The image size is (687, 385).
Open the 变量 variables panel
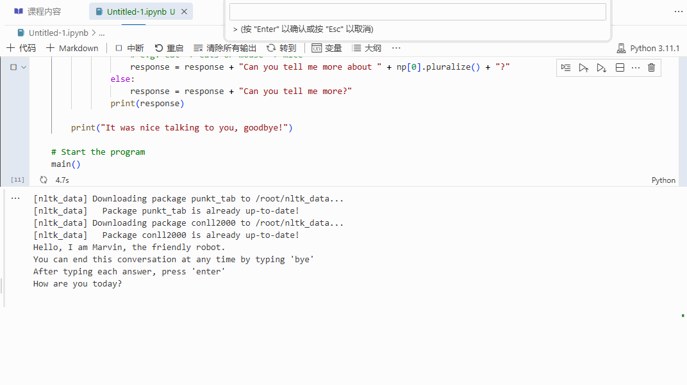tap(327, 48)
